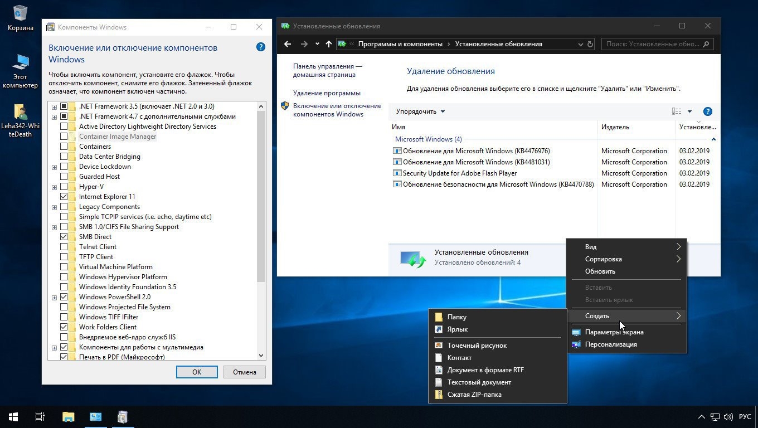Screen dimensions: 758x428
Task: Enable the Containers checkbox
Action: point(64,147)
